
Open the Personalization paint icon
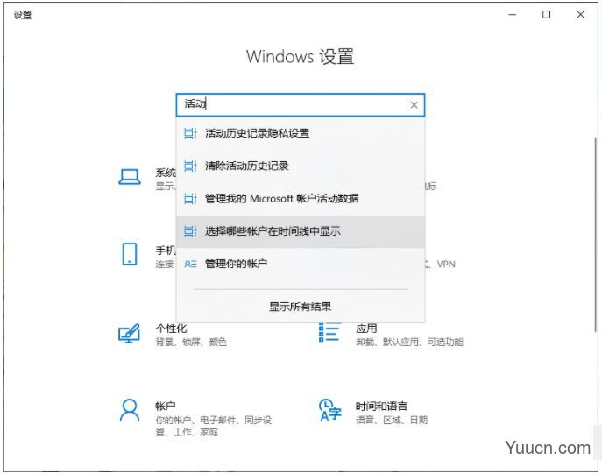click(x=130, y=334)
